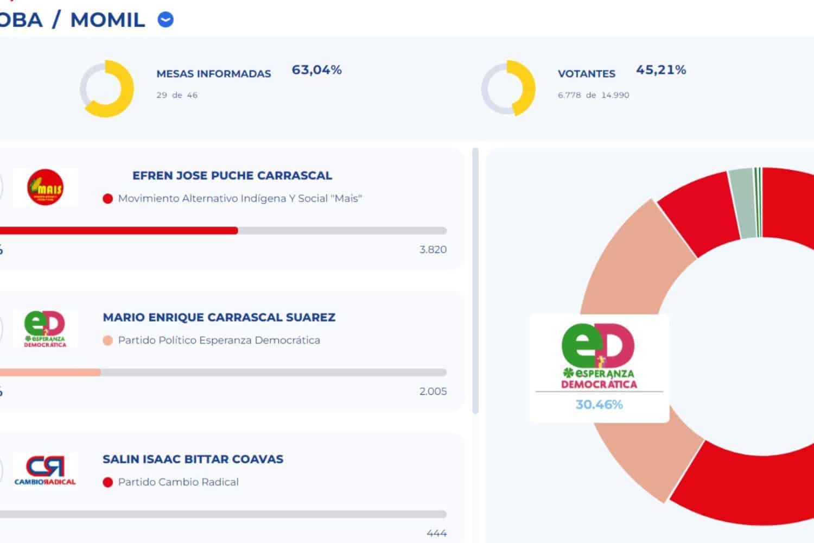Click the red dot beside Movimiento Alternativo Indígena
The height and width of the screenshot is (543, 814).
click(x=107, y=199)
